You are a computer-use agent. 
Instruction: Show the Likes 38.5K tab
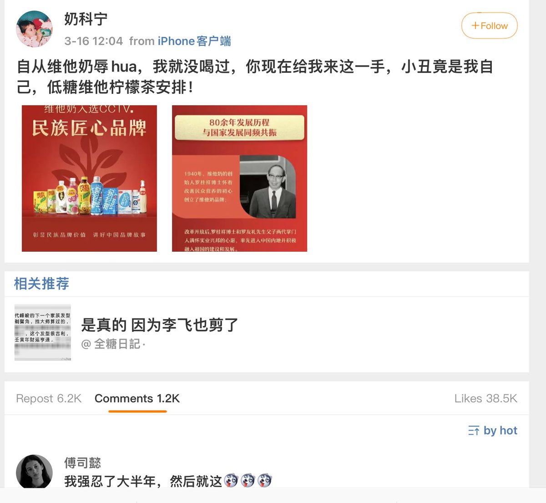tap(485, 398)
